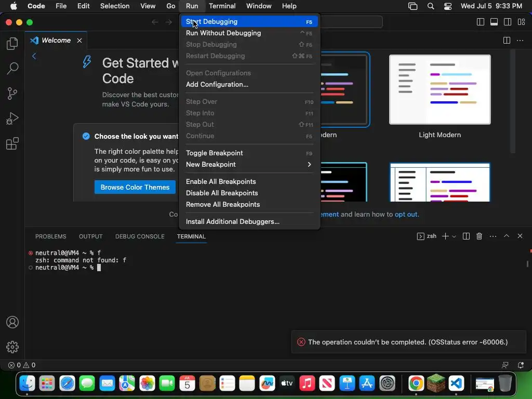Image resolution: width=532 pixels, height=399 pixels.
Task: Open the Source Control view
Action: [12, 94]
